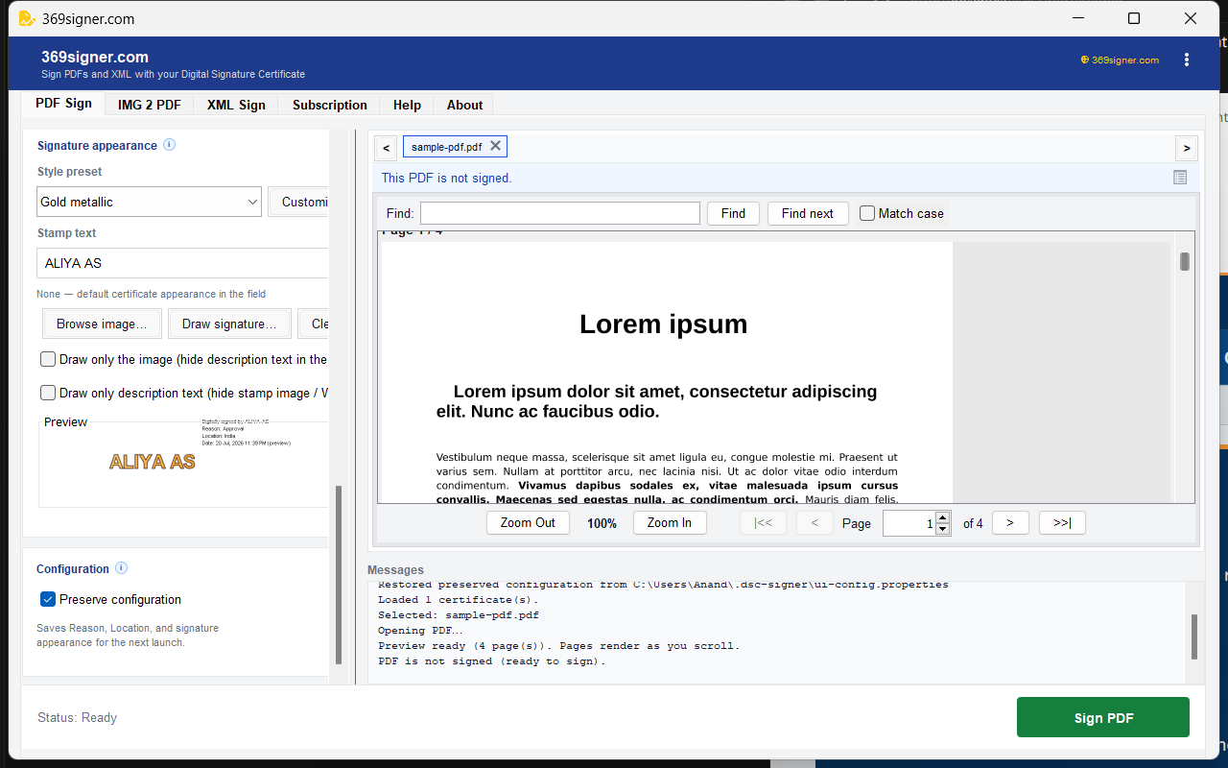Viewport: 1228px width, 768px height.
Task: Open the Subscription tab
Action: (330, 105)
